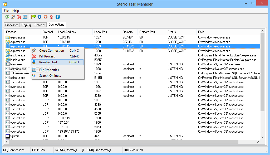The width and height of the screenshot is (270, 155).
Task: Open the Home page toolbar icon
Action: (x=51, y=17)
